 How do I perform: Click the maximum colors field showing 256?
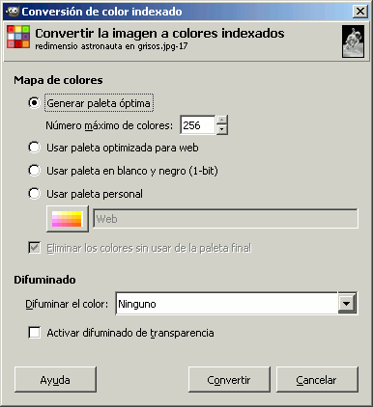pos(197,124)
